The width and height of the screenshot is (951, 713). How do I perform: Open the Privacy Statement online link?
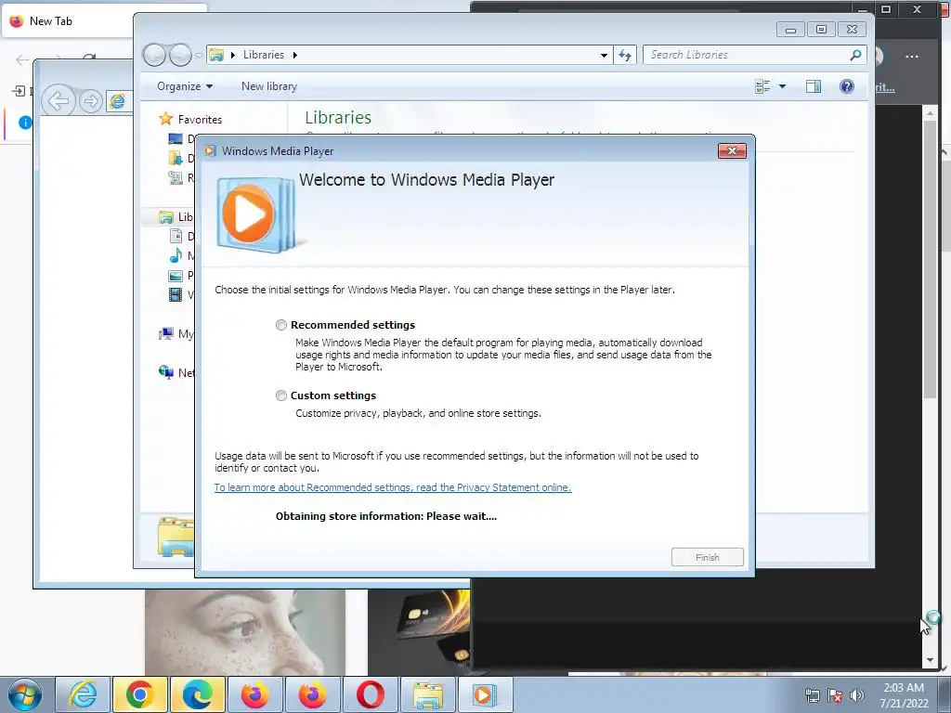393,487
